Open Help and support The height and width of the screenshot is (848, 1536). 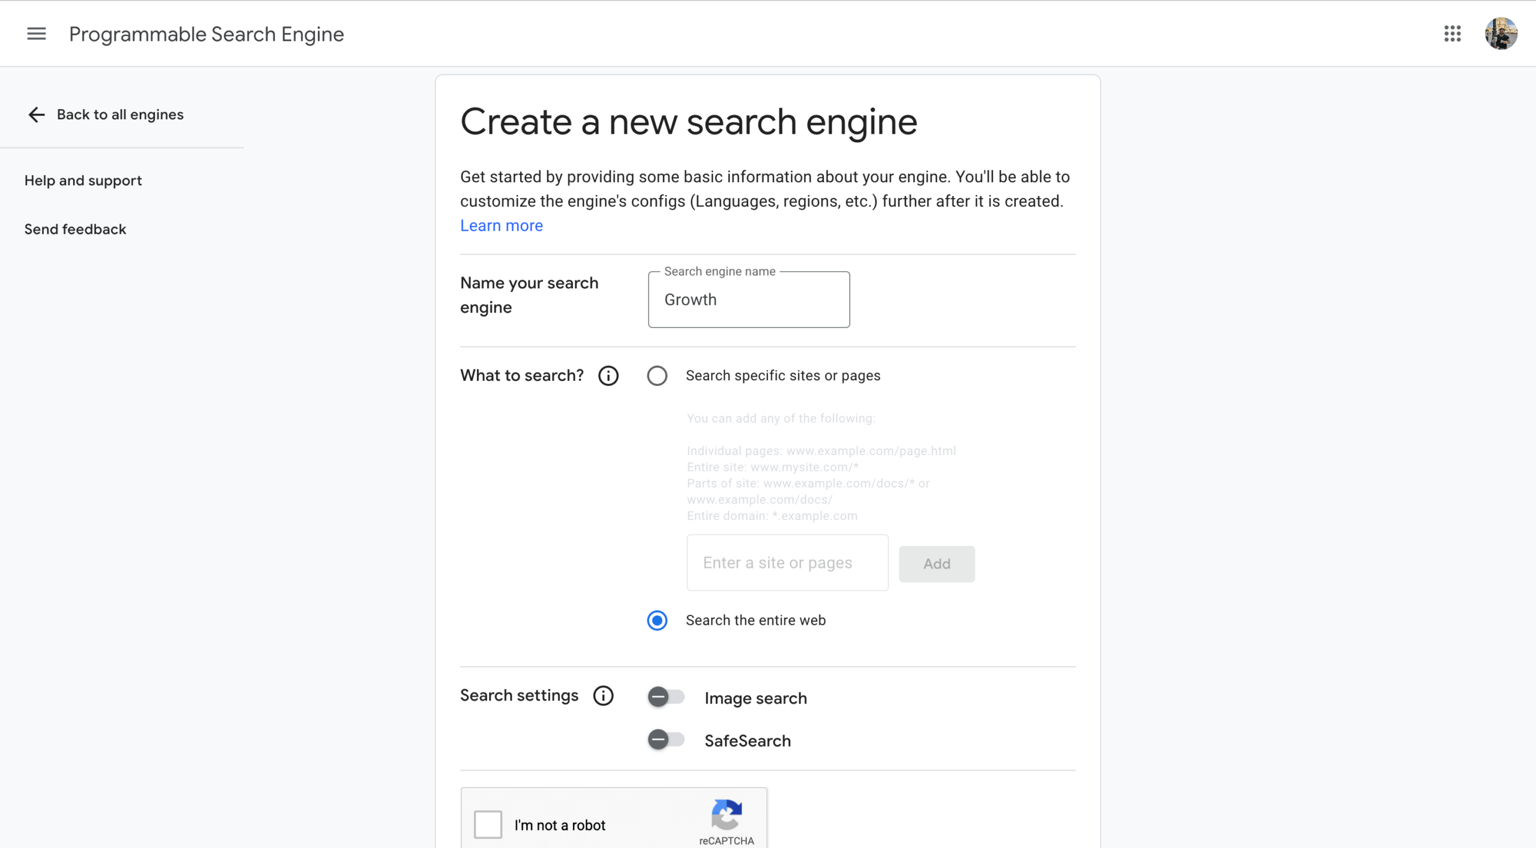coord(83,181)
